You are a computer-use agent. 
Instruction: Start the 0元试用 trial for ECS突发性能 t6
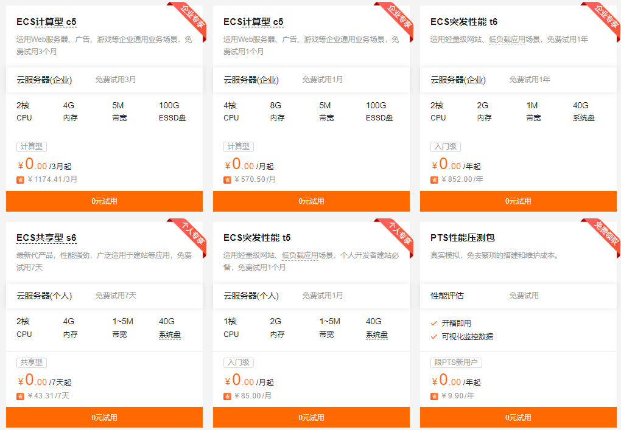point(519,201)
